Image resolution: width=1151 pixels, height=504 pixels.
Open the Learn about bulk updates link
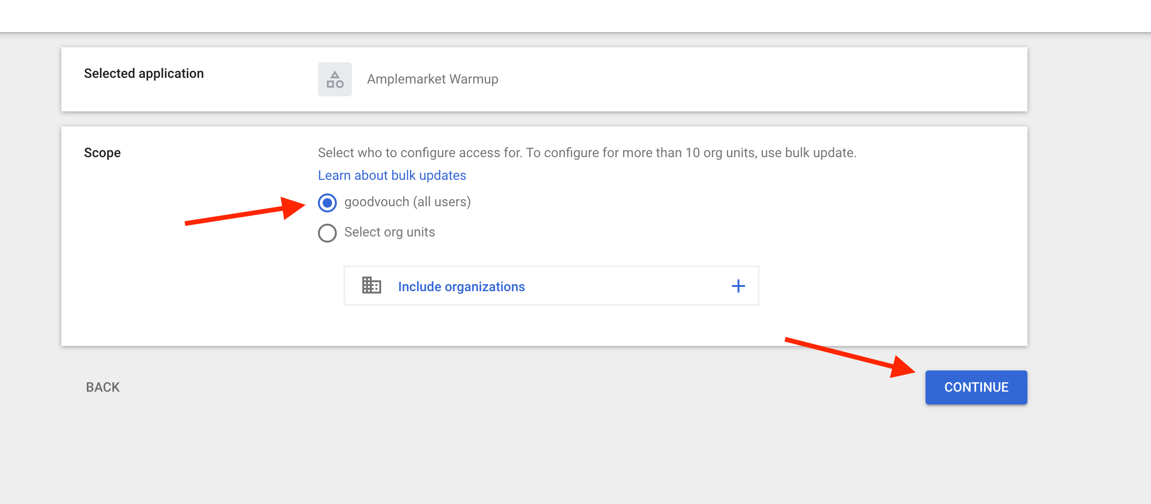click(392, 176)
